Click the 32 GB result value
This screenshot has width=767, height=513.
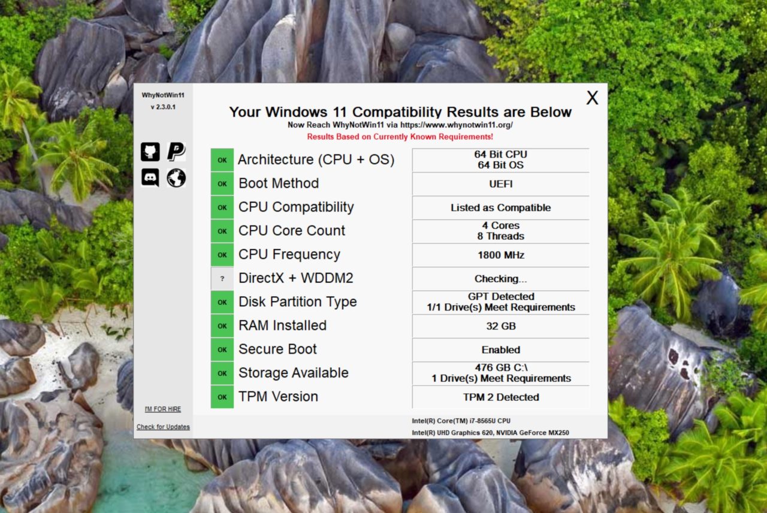pos(501,326)
